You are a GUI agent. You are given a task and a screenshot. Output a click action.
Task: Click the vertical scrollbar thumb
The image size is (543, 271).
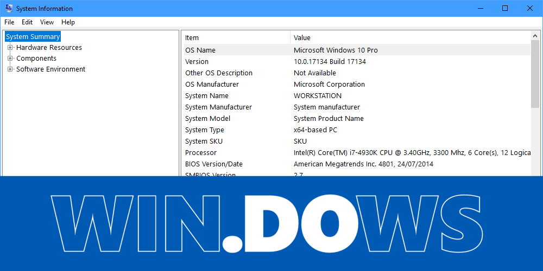tap(535, 74)
